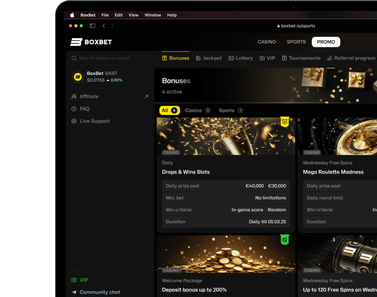The height and width of the screenshot is (297, 377).
Task: Open the Help menu
Action: [x=172, y=15]
